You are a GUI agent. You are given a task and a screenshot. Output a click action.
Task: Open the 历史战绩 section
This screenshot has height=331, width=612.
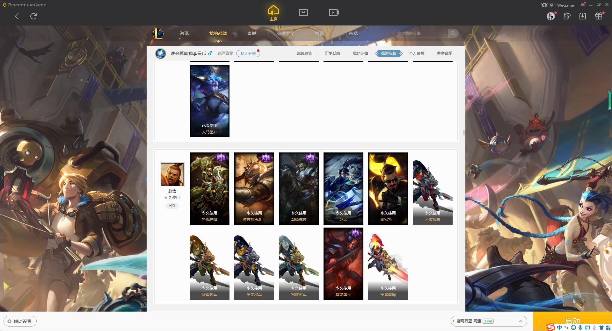[332, 53]
